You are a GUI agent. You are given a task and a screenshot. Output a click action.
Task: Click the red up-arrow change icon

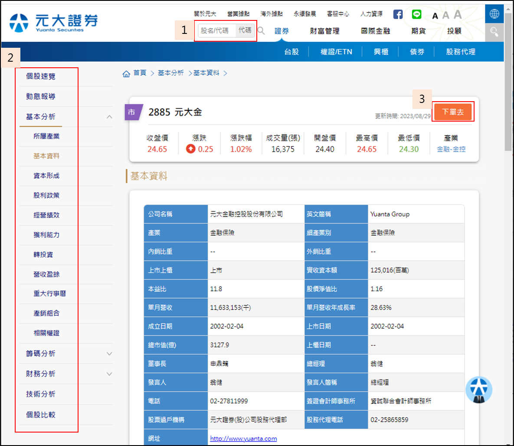(x=190, y=149)
